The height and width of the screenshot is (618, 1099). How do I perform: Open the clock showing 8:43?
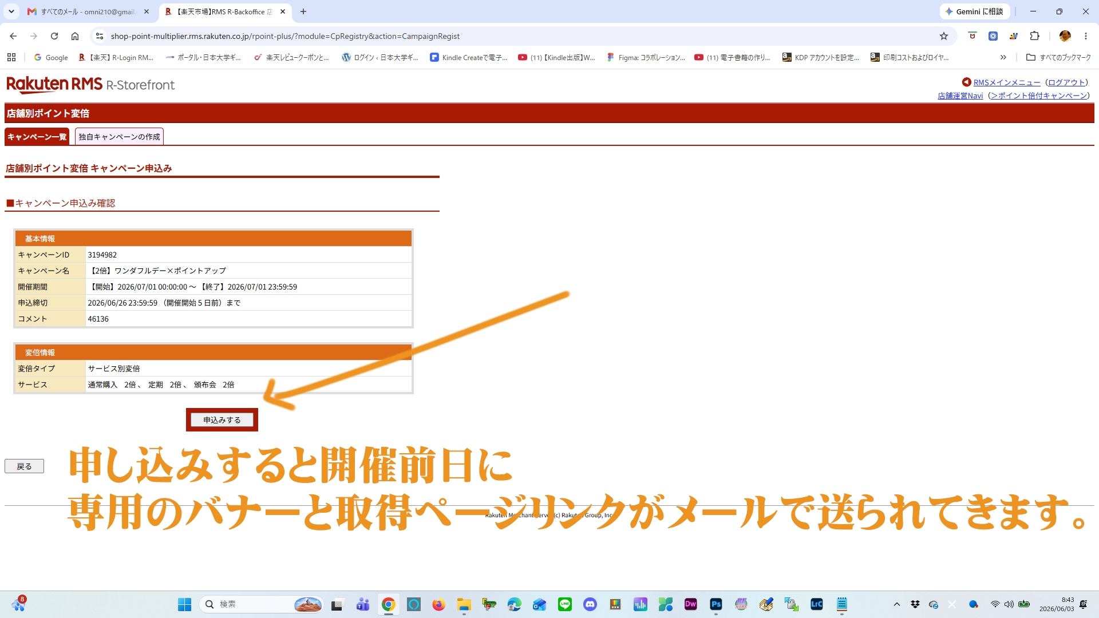click(1057, 604)
